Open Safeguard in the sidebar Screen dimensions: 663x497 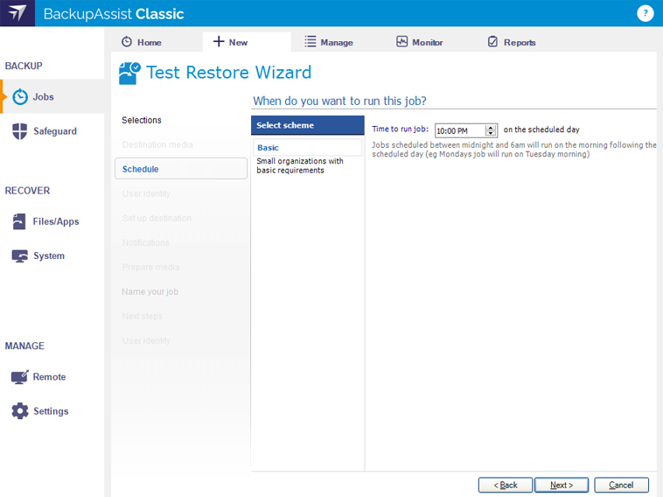pyautogui.click(x=52, y=131)
